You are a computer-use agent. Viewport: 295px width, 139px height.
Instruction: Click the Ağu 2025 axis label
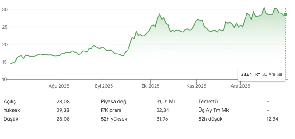(x=59, y=86)
